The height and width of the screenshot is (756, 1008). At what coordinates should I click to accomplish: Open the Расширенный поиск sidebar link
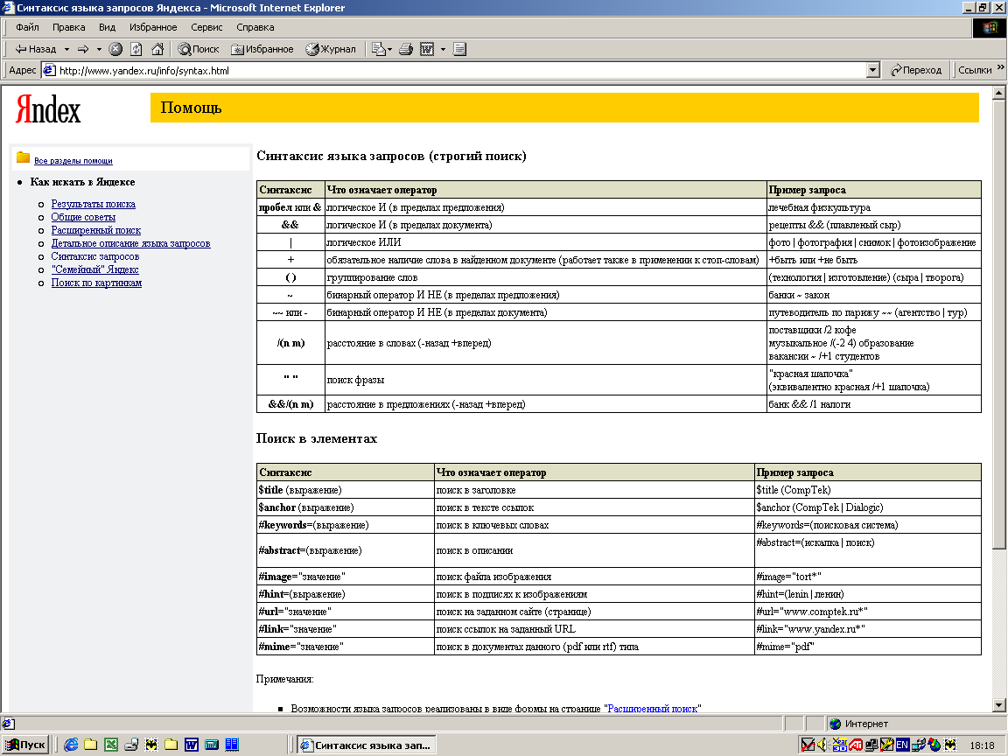(x=95, y=230)
